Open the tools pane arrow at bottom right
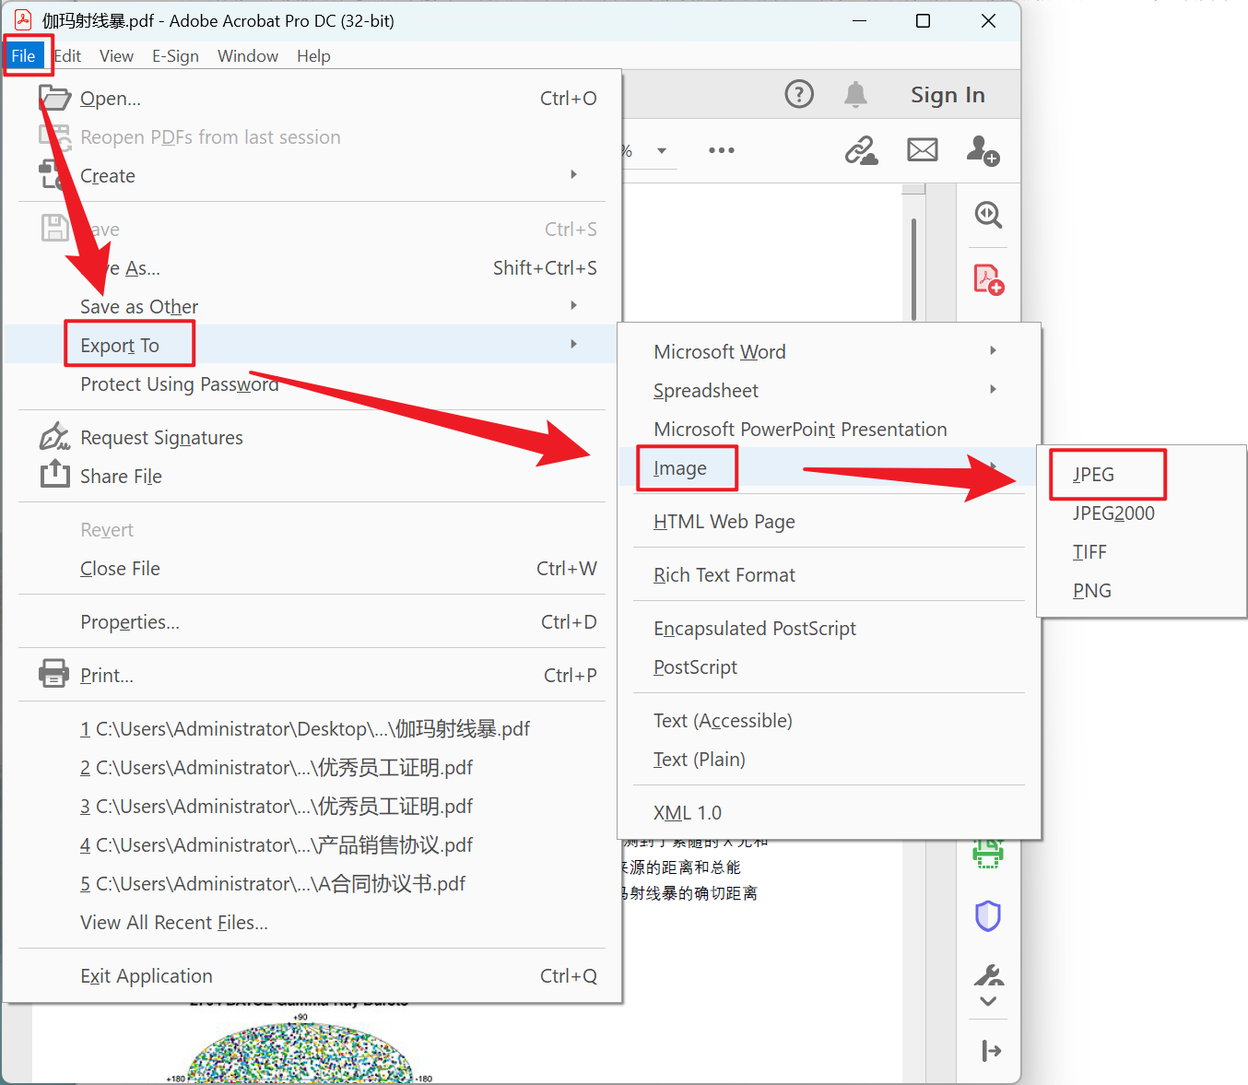This screenshot has width=1248, height=1085. [x=990, y=1050]
